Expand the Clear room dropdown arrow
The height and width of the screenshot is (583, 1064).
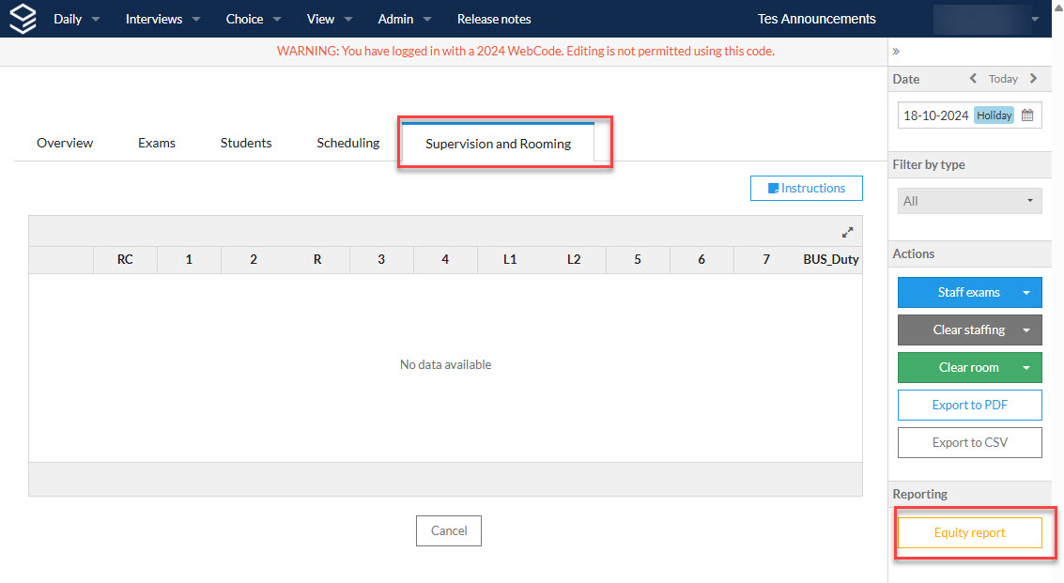1026,367
